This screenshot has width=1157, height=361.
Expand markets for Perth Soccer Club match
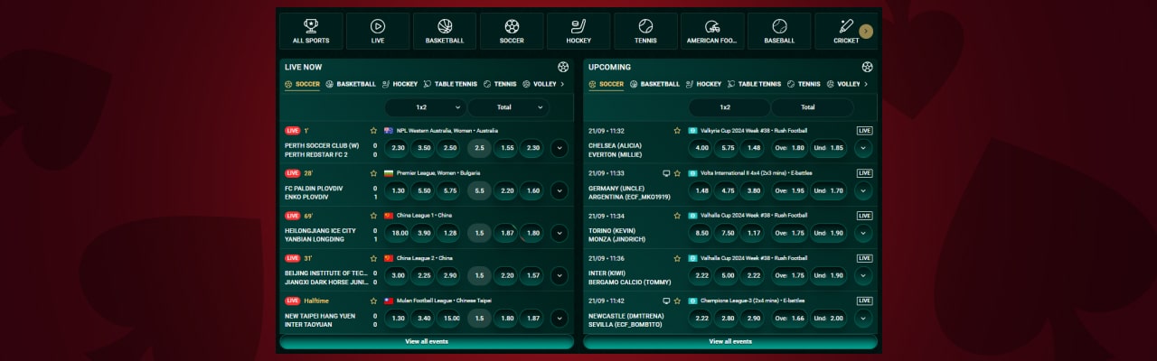560,148
